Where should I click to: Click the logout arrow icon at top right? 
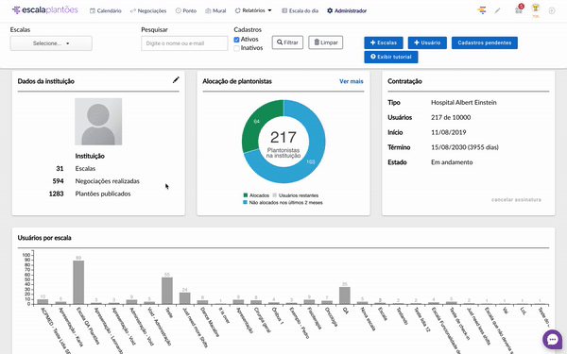tap(552, 10)
